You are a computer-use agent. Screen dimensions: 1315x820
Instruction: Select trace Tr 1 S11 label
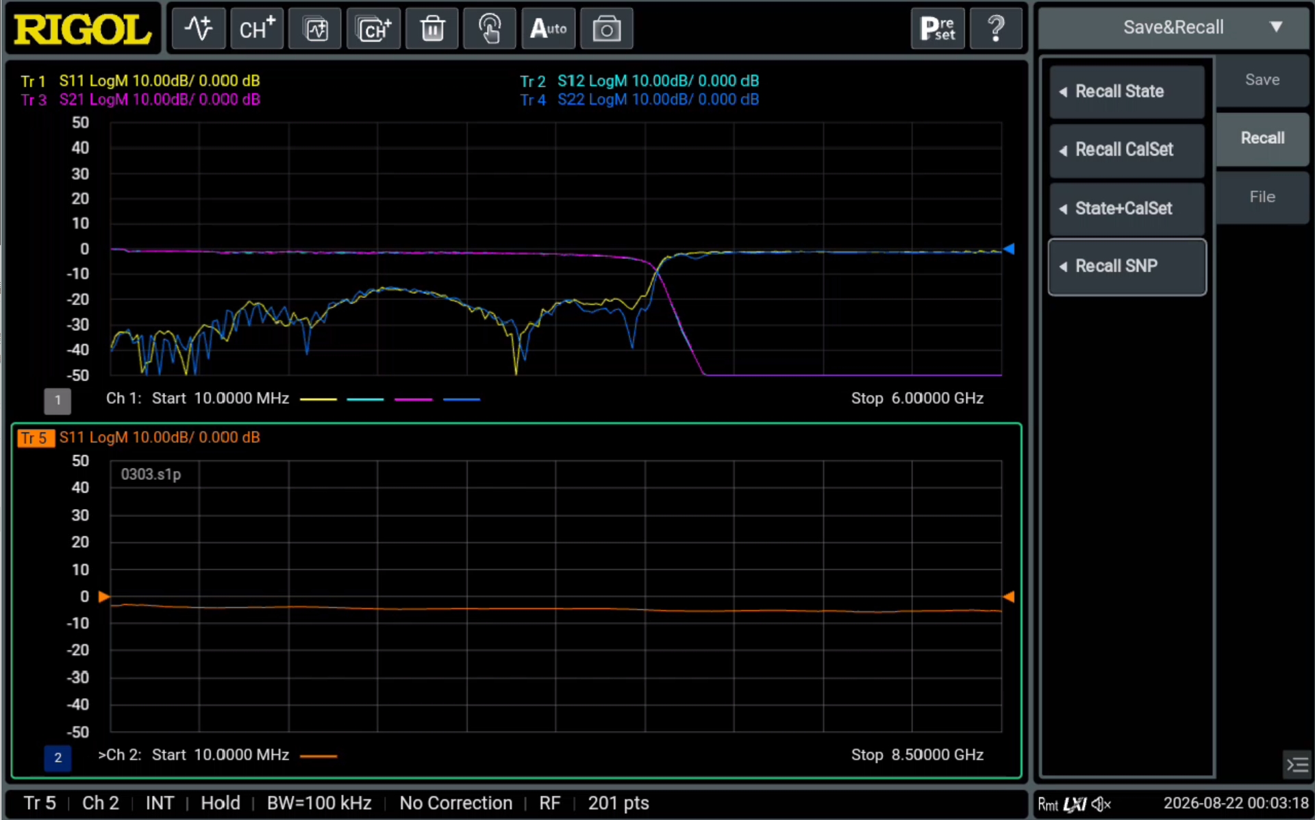[140, 81]
